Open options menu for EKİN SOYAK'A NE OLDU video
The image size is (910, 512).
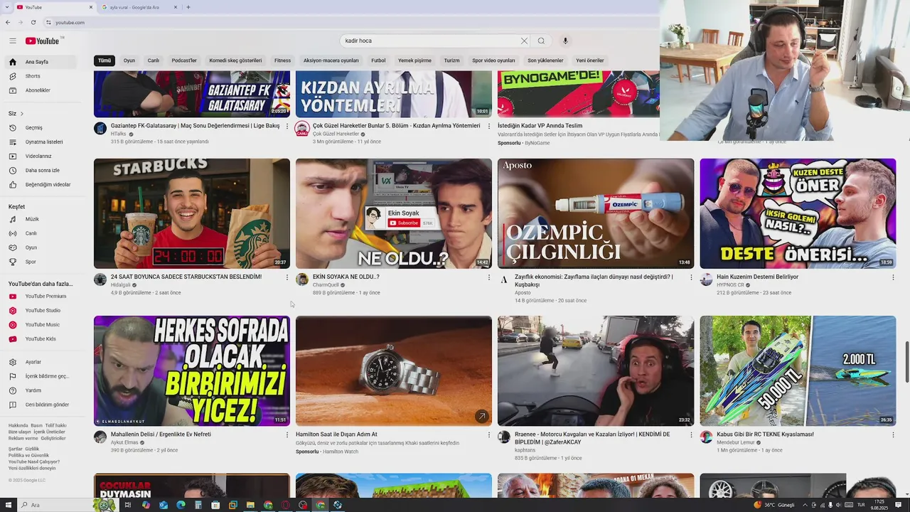coord(489,277)
